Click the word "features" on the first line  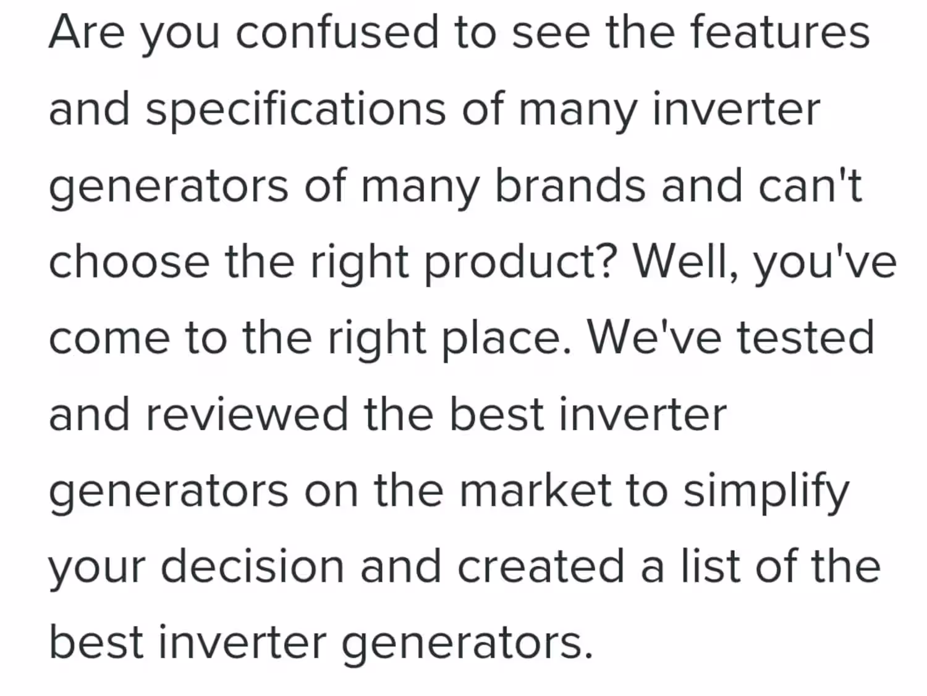tap(780, 32)
